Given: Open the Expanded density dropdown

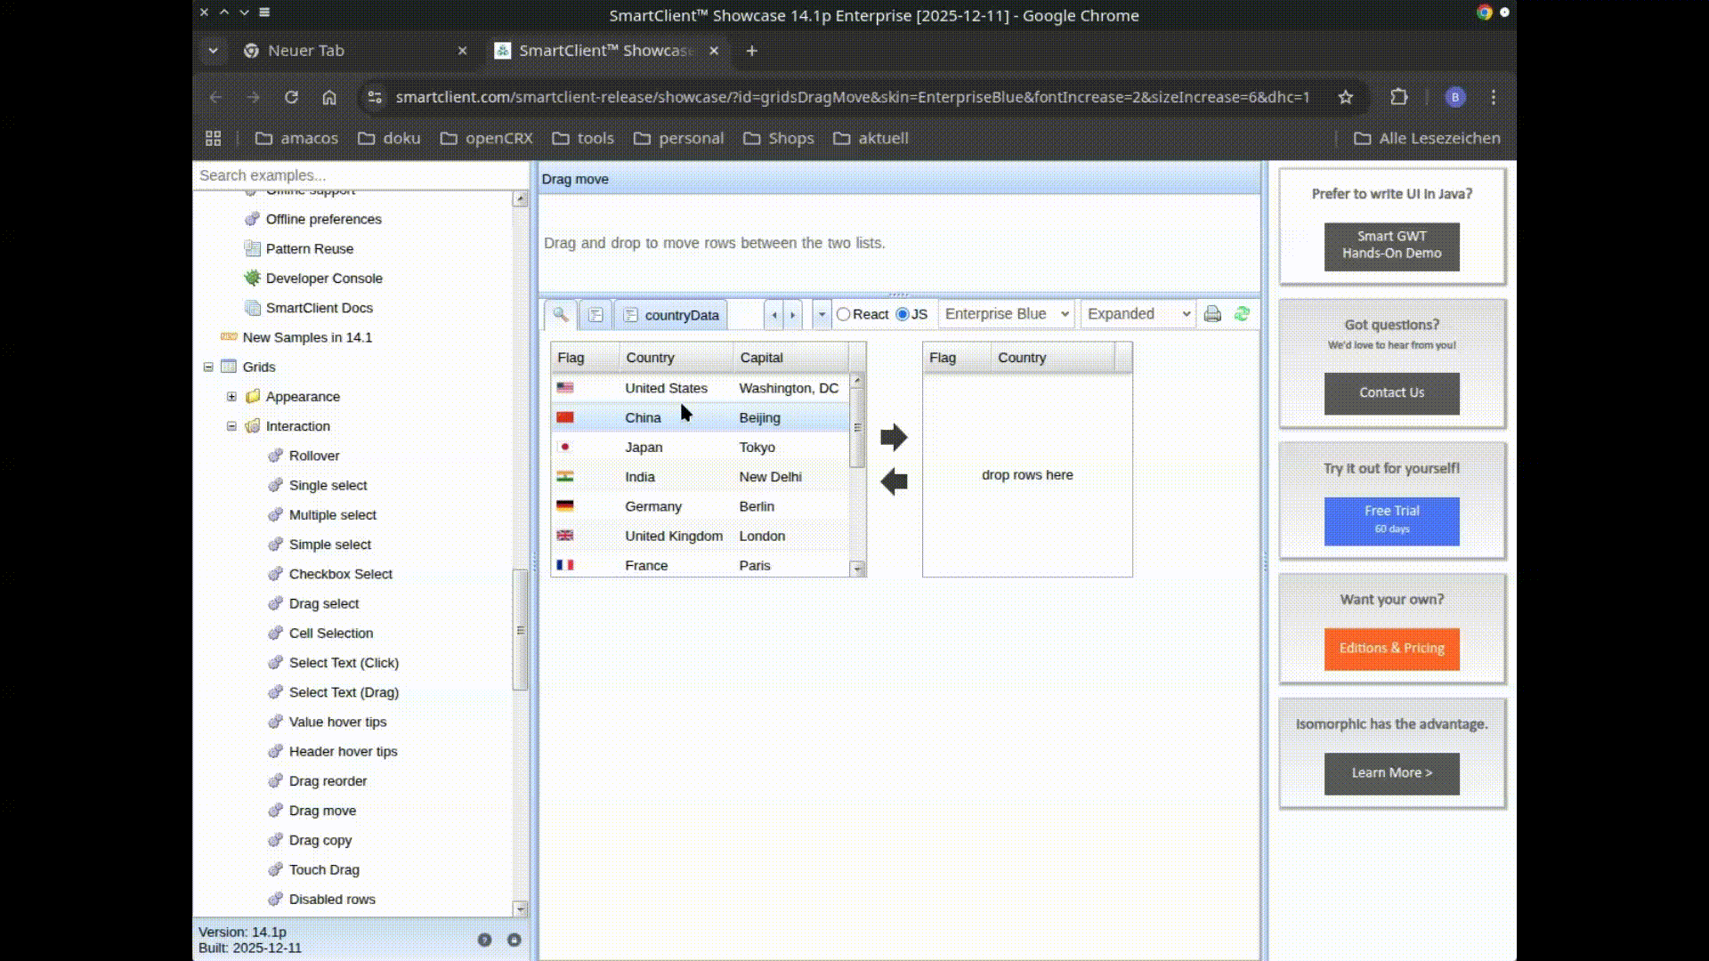Looking at the screenshot, I should coord(1138,314).
